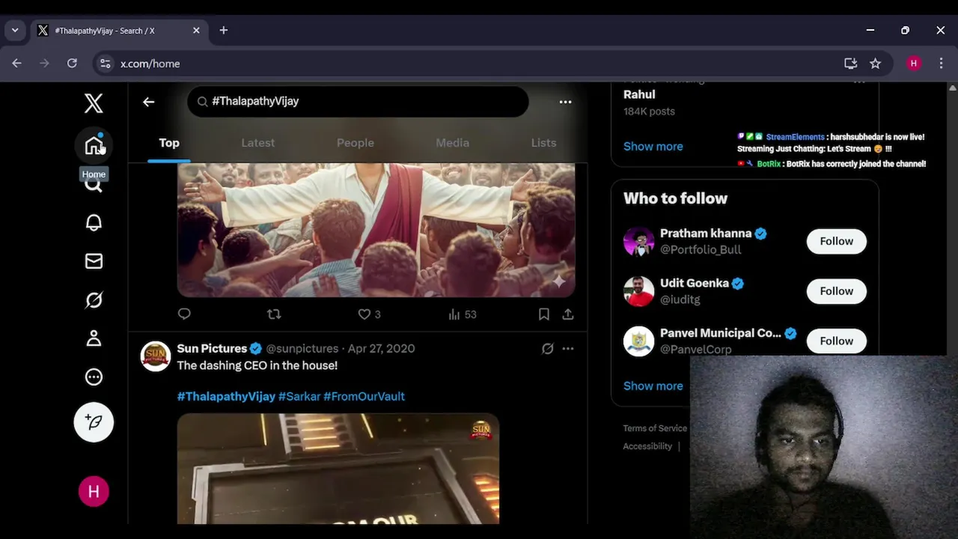Screen dimensions: 958x539
Task: Open Notifications bell in sidebar
Action: pyautogui.click(x=94, y=222)
